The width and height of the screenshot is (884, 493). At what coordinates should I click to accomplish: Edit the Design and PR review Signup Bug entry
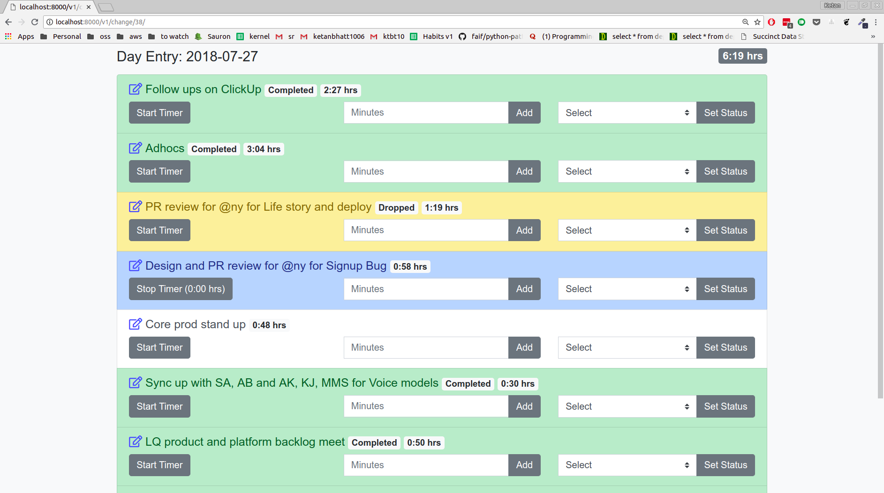pos(135,265)
